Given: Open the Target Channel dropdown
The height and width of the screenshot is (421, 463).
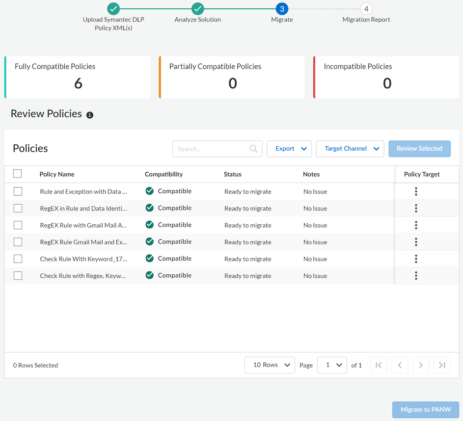Looking at the screenshot, I should pos(350,149).
